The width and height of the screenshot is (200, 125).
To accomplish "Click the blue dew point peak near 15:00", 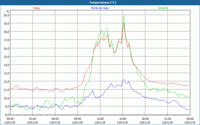I will 124,79.
